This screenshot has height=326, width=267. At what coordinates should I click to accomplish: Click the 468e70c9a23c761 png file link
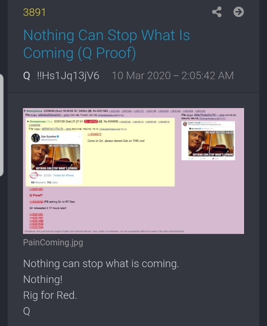point(209,115)
